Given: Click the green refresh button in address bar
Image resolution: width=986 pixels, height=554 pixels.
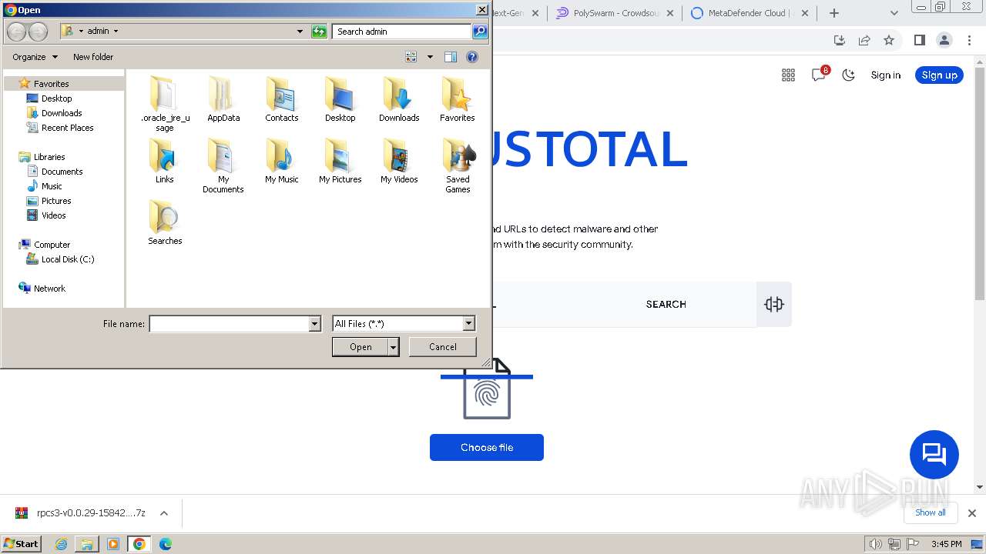Looking at the screenshot, I should coord(319,32).
